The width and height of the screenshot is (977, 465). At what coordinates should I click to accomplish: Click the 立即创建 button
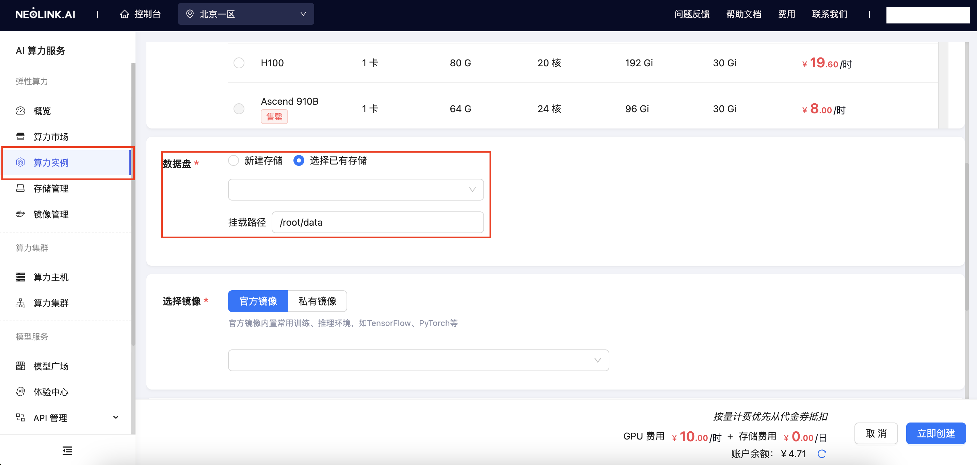[x=936, y=433]
